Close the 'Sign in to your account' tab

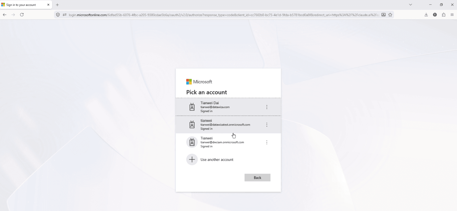coord(48,5)
